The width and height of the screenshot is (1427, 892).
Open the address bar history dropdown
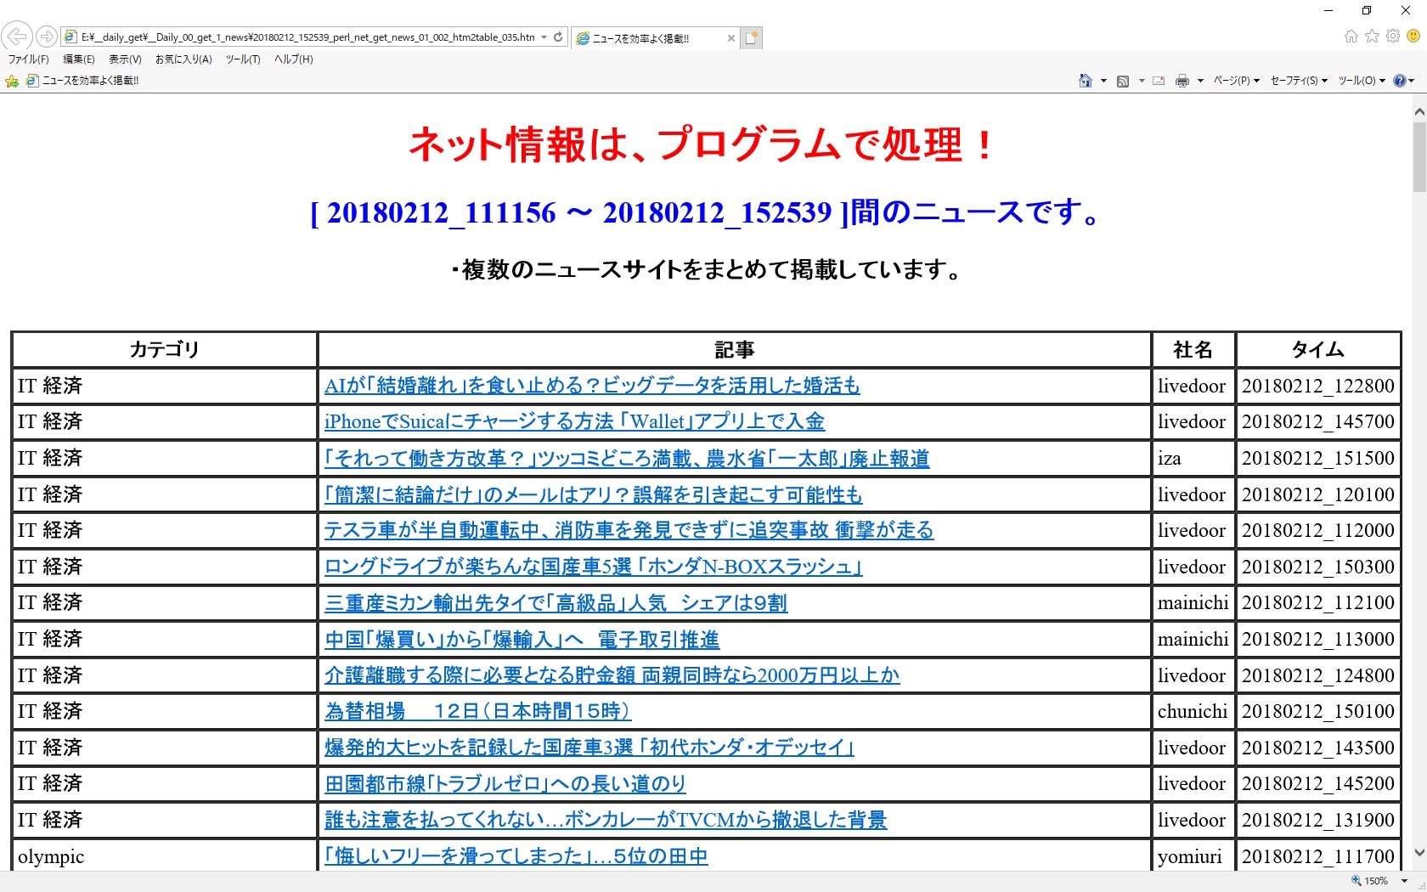tap(544, 37)
